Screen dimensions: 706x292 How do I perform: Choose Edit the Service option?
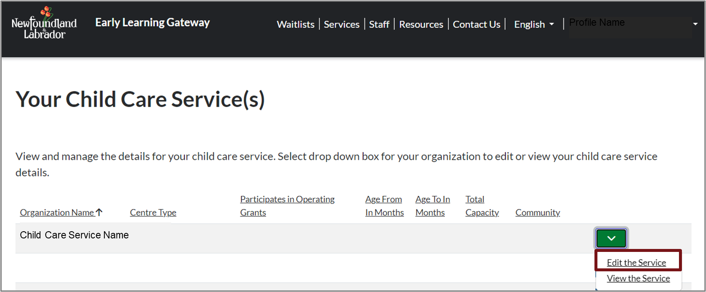tap(636, 262)
